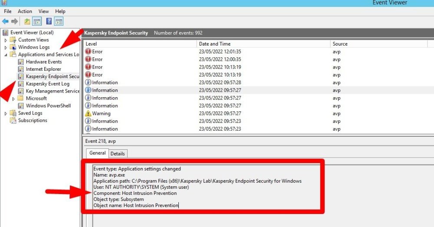Click the yellow Warning icon in event list
The width and height of the screenshot is (434, 227).
click(88, 114)
